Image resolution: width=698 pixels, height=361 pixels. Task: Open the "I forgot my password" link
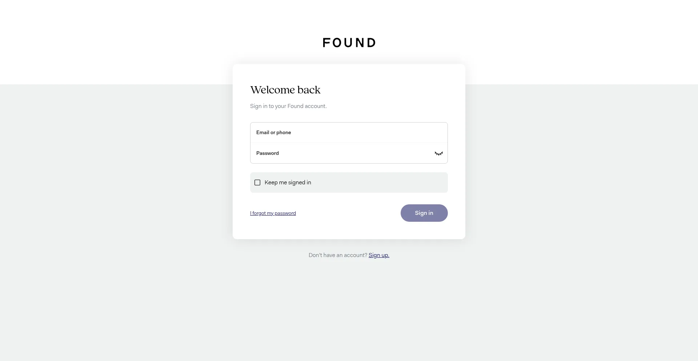[x=273, y=213]
